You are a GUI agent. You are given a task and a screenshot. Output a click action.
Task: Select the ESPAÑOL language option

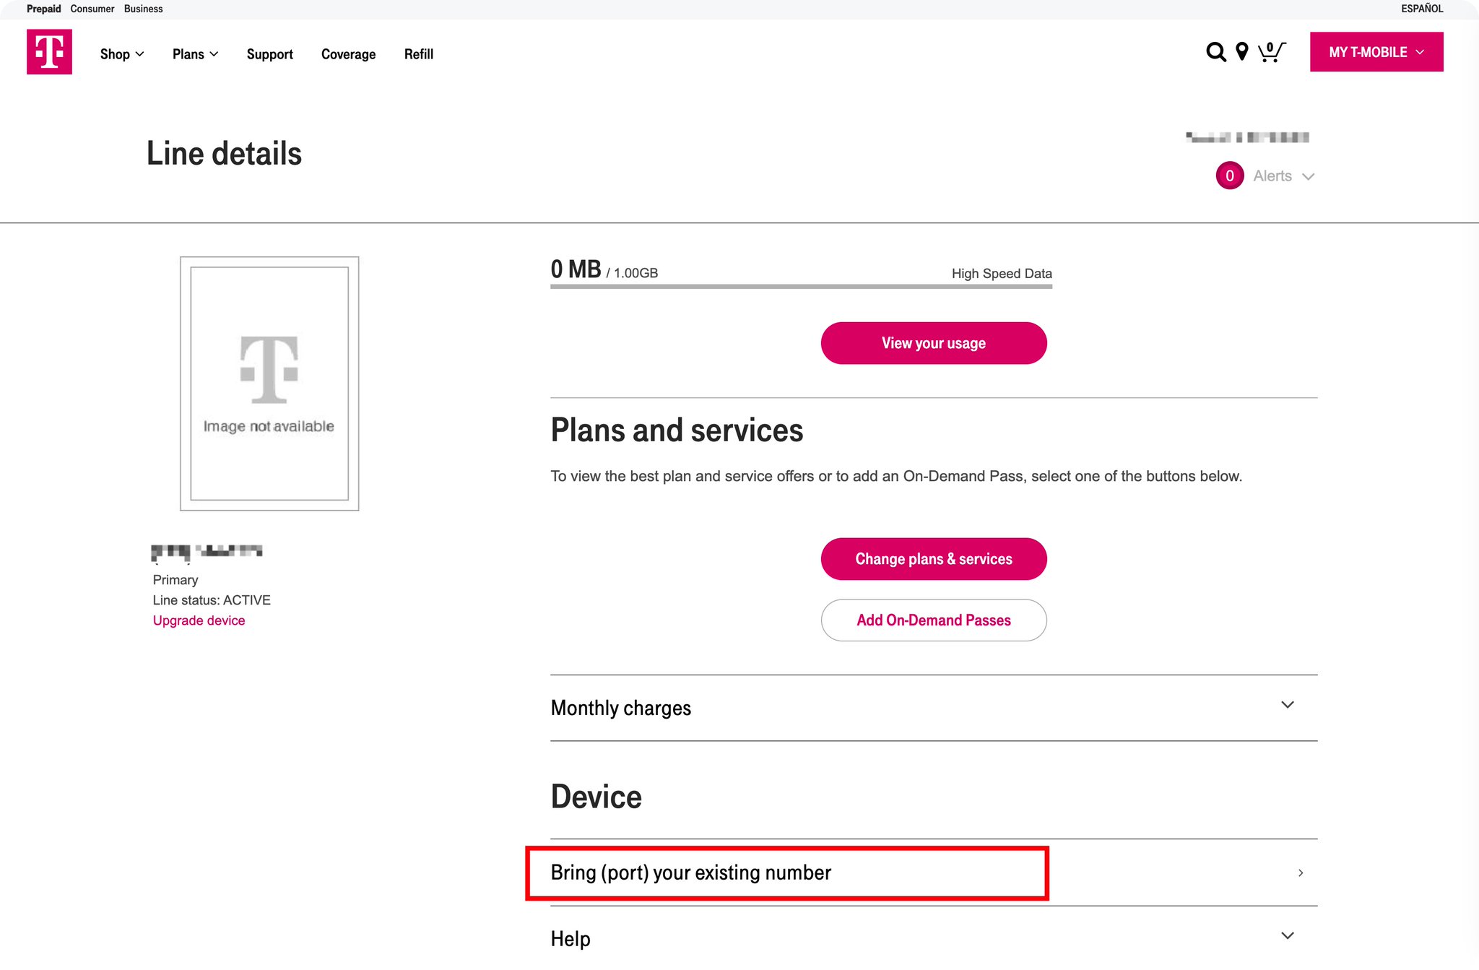(x=1421, y=8)
